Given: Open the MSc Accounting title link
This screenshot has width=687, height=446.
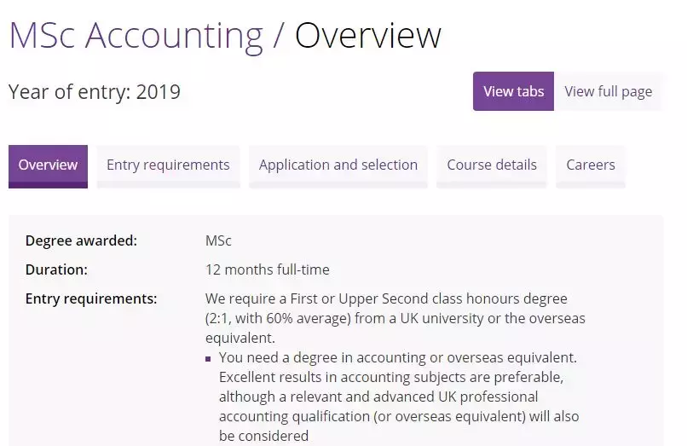Looking at the screenshot, I should pyautogui.click(x=136, y=36).
